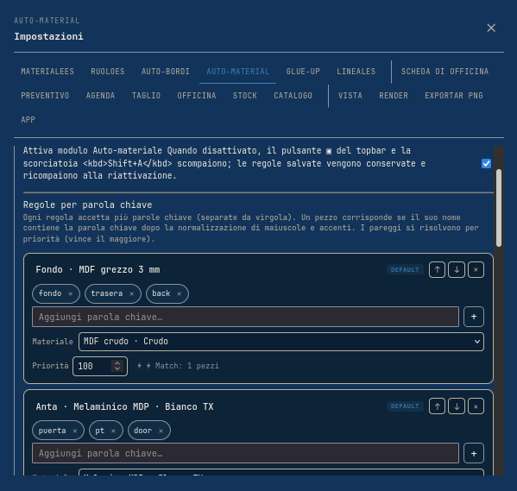Delete the Anta Melaminico rule

(x=476, y=406)
